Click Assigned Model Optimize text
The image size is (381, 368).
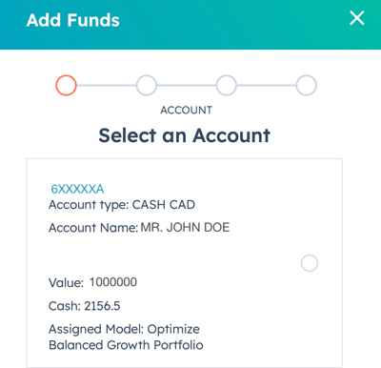click(124, 329)
